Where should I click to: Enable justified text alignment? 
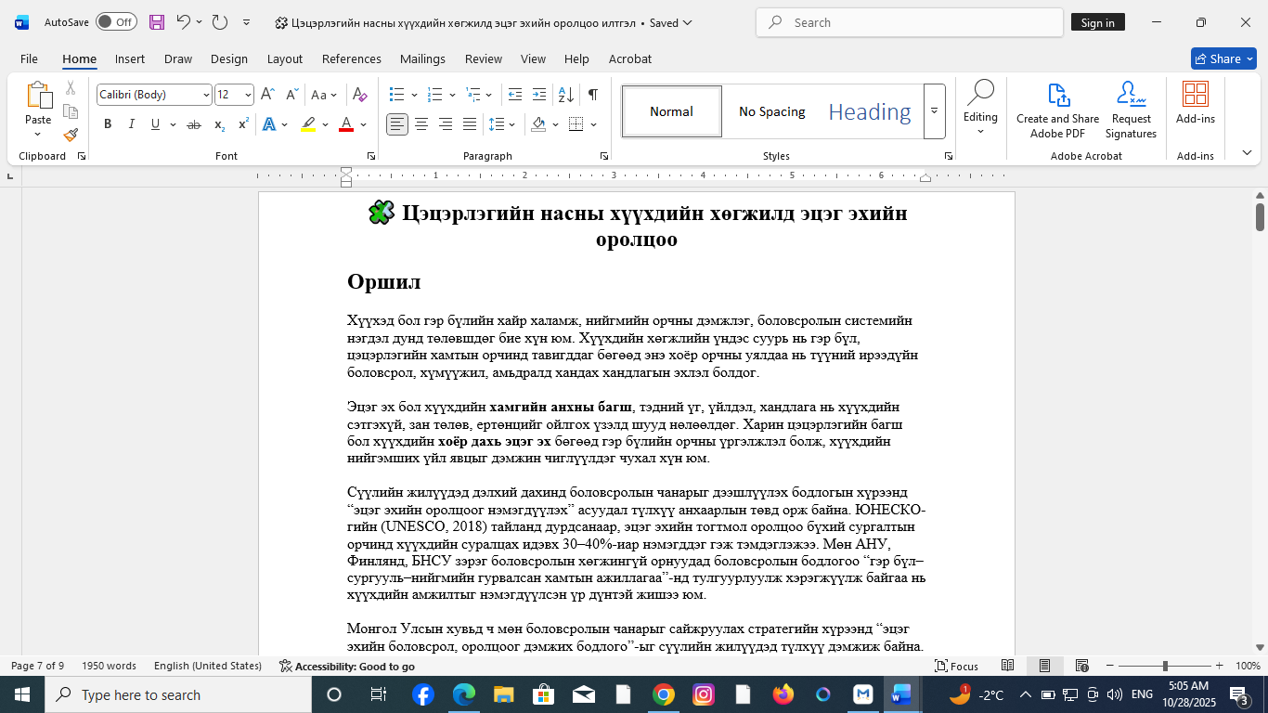pos(469,123)
